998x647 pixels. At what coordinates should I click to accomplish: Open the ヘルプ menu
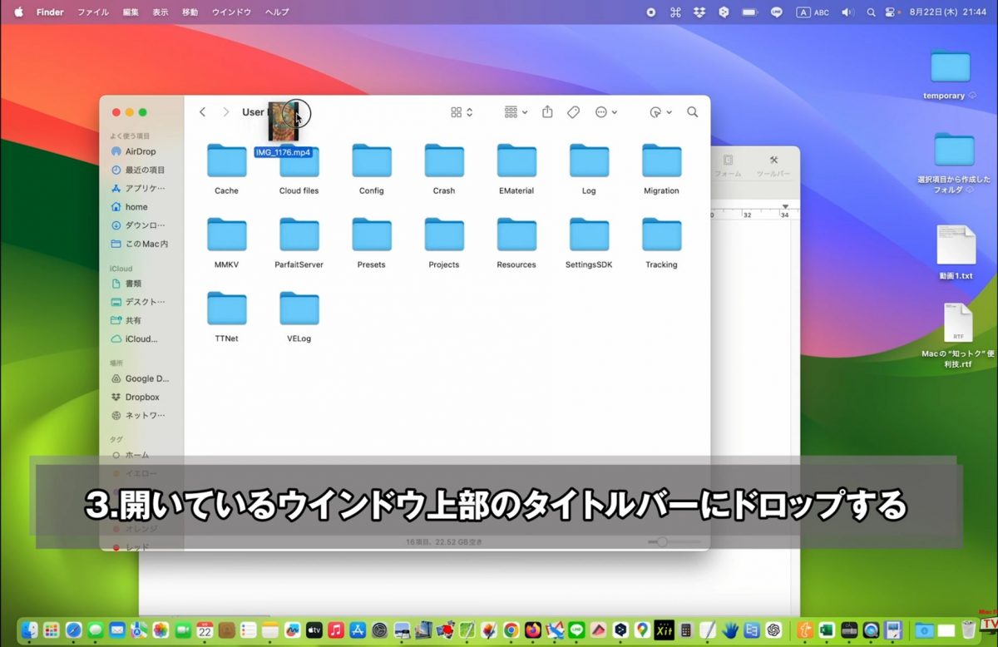pyautogui.click(x=277, y=12)
